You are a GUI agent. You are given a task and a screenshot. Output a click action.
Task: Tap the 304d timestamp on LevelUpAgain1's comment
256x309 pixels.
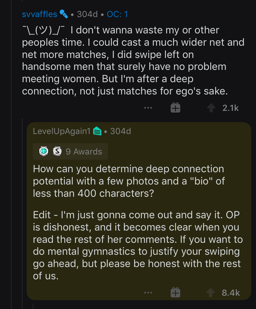click(120, 131)
